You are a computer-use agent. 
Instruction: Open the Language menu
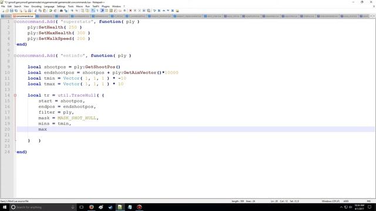pyautogui.click(x=49, y=6)
